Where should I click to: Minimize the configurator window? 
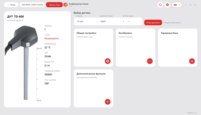tap(185, 5)
